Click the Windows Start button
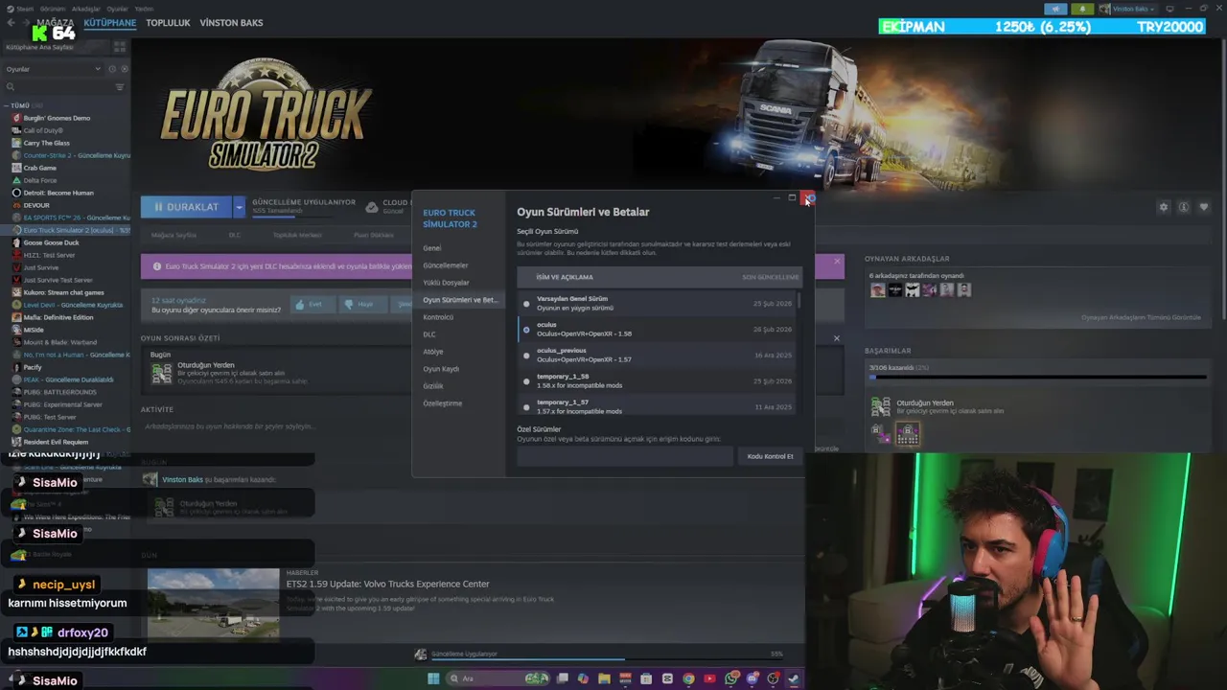The image size is (1227, 690). pyautogui.click(x=433, y=678)
